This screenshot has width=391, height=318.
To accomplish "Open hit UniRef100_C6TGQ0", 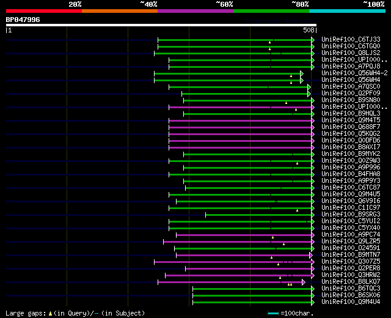I will coord(351,46).
